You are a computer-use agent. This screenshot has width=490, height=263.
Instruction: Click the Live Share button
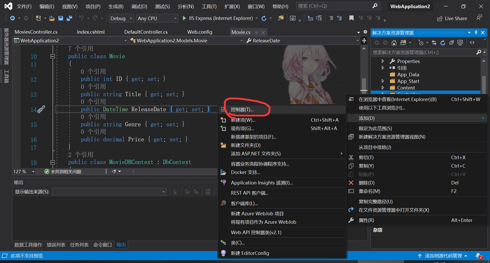coord(452,18)
